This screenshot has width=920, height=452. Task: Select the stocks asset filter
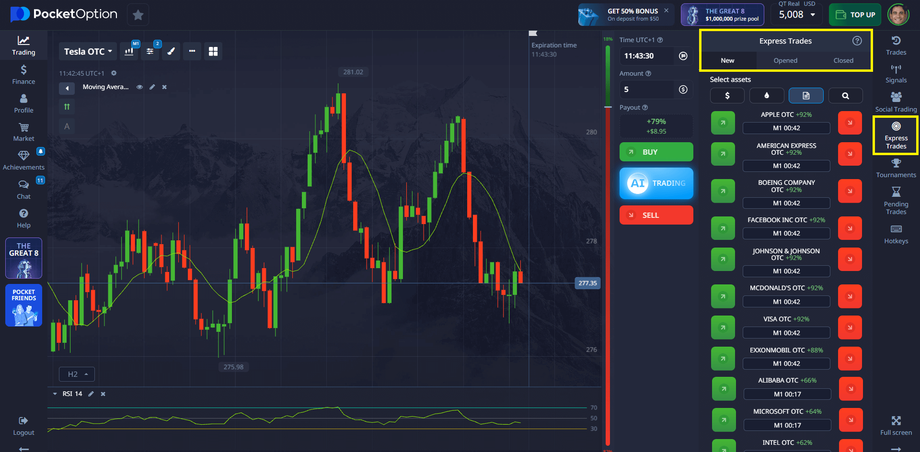tap(806, 96)
